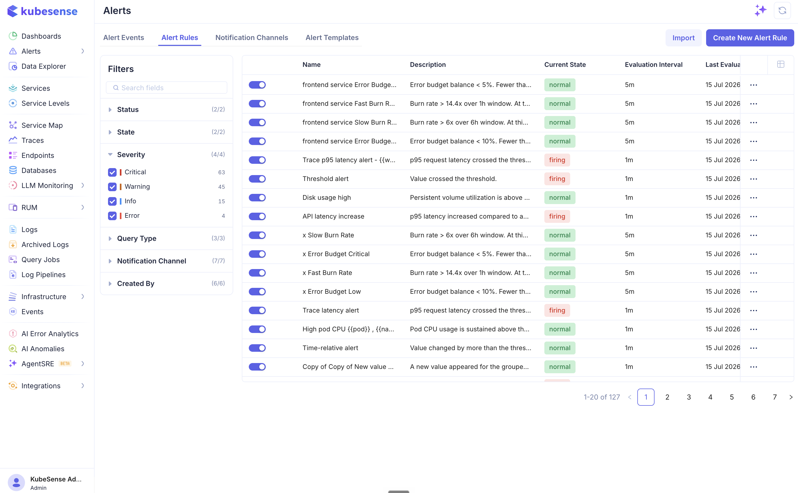The width and height of the screenshot is (798, 493).
Task: Click Create New Alert Rule button
Action: 750,38
